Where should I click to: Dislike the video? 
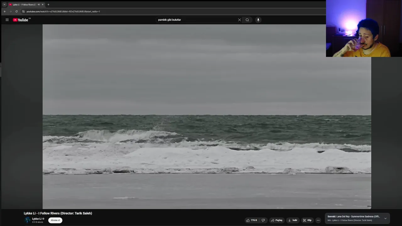[x=263, y=220]
